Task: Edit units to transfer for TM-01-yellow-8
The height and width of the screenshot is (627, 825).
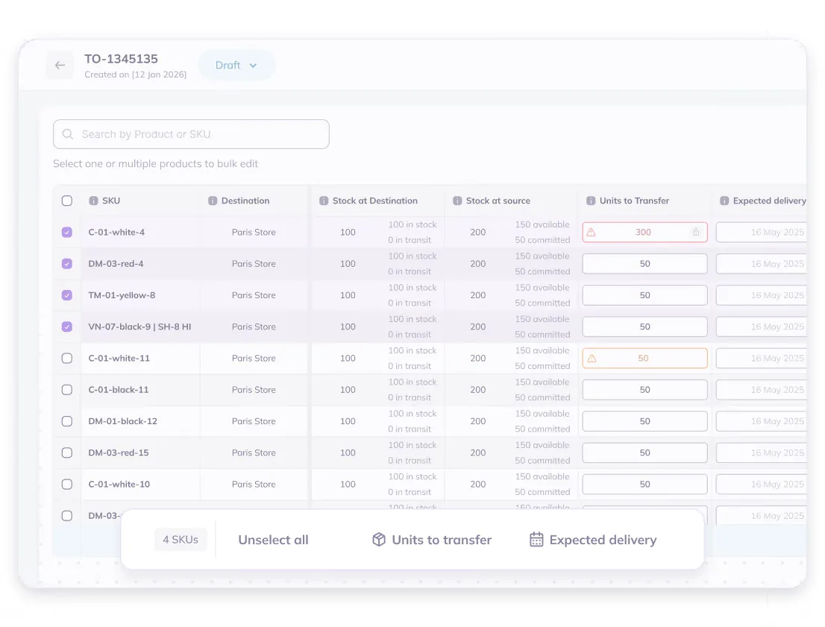Action: tap(644, 295)
